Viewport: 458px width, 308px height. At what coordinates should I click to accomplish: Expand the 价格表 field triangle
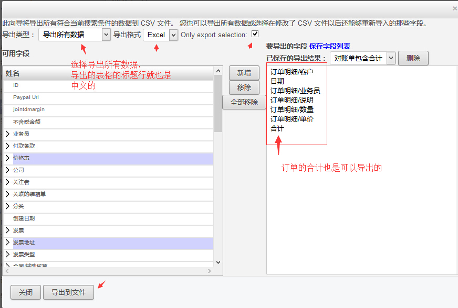(7, 158)
